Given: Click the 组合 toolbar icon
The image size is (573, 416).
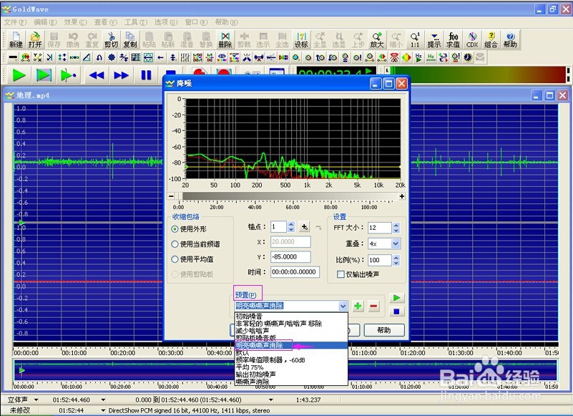Looking at the screenshot, I should point(491,39).
